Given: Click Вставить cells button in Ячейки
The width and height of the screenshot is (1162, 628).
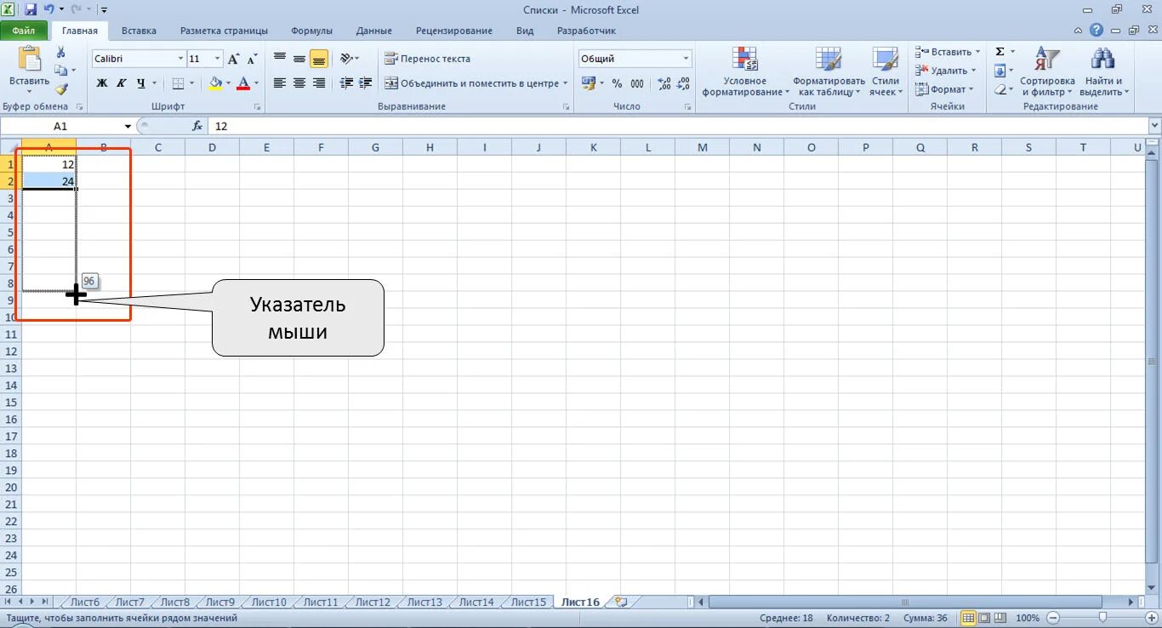Looking at the screenshot, I should (947, 52).
